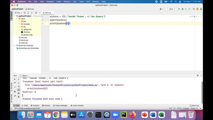Close the demo.py editor tab

(x=53, y=13)
